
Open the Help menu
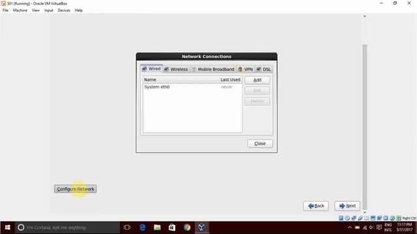79,10
